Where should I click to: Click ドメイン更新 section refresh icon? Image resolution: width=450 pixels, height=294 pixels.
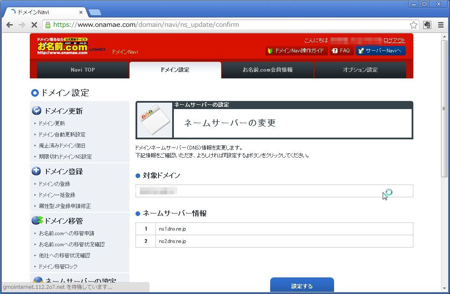pyautogui.click(x=37, y=111)
